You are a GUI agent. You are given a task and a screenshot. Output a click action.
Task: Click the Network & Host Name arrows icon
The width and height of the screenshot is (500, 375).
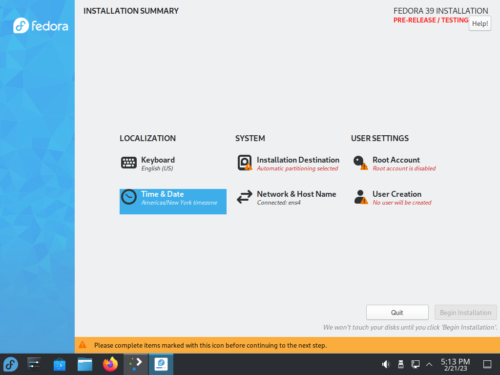pyautogui.click(x=245, y=197)
